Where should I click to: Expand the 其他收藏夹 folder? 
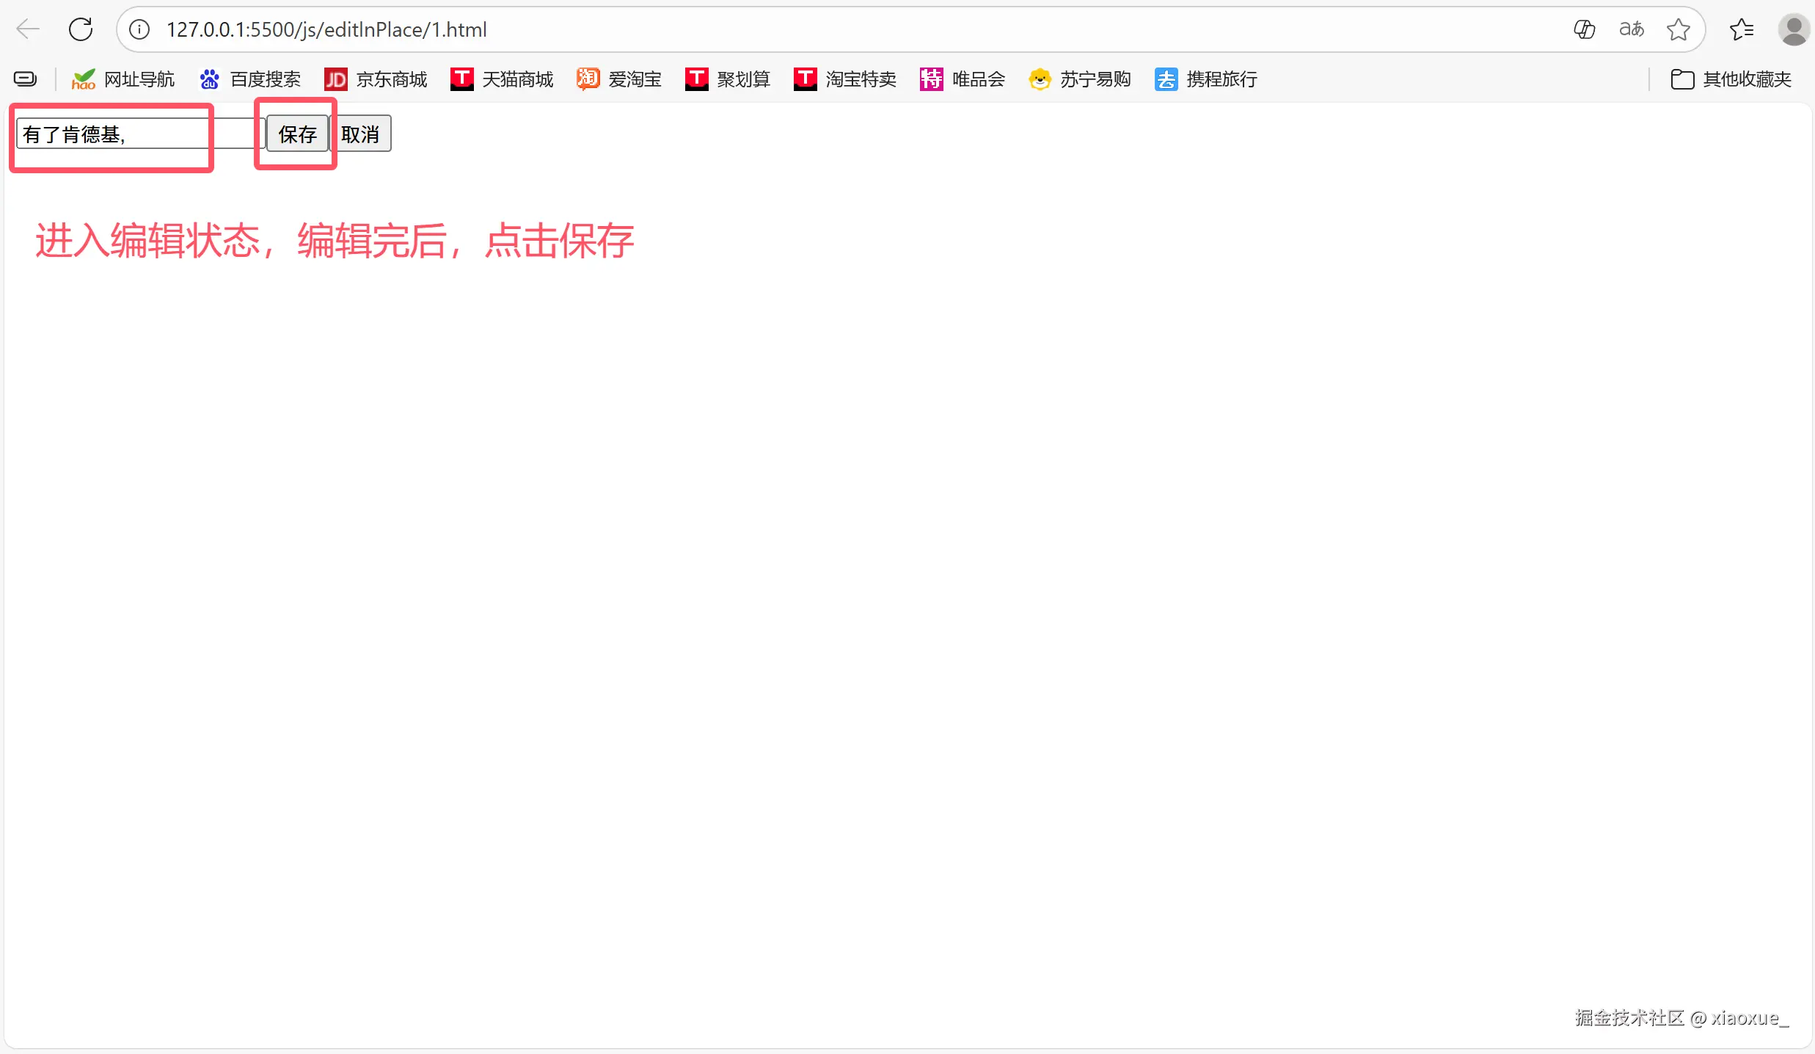click(x=1730, y=79)
